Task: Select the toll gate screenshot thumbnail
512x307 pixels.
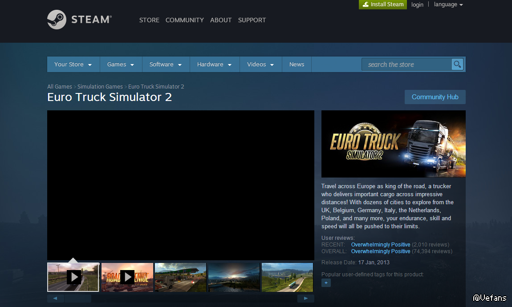Action: pos(181,277)
